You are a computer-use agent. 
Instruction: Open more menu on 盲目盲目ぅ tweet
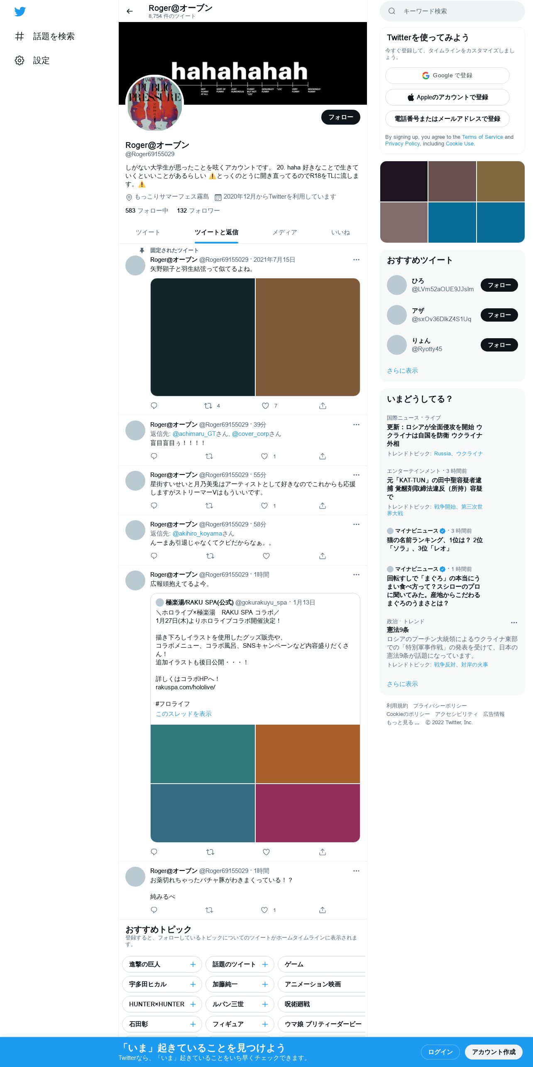[356, 425]
